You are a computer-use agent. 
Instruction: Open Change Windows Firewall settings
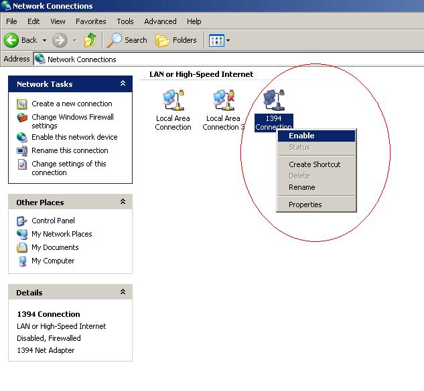point(72,121)
